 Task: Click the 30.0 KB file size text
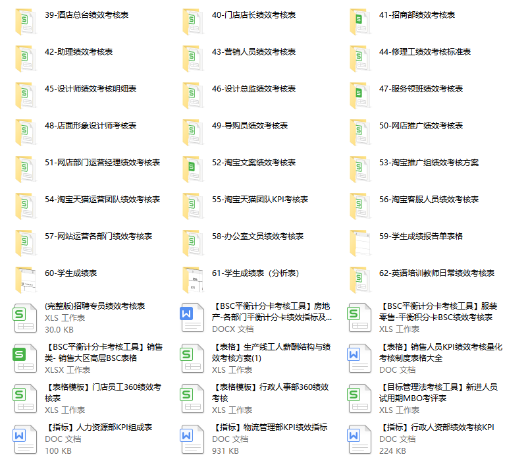59,329
